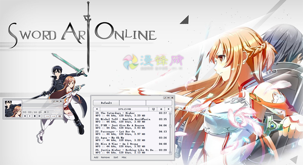Click the playlist scrollbar down arrow
This screenshot has width=303, height=165.
point(170,153)
